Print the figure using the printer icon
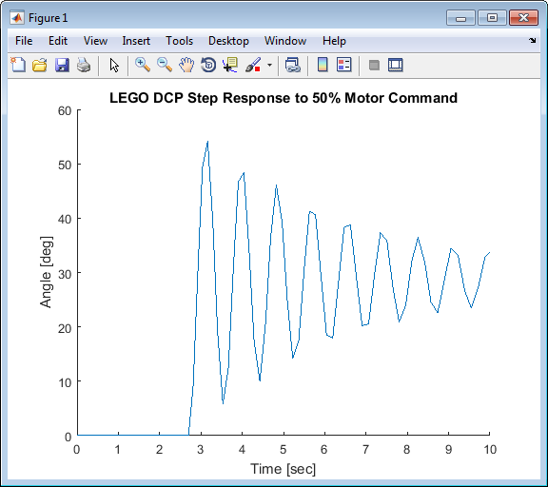Viewport: 548px width, 487px height. (84, 65)
